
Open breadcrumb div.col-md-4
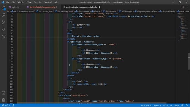tap(111, 11)
